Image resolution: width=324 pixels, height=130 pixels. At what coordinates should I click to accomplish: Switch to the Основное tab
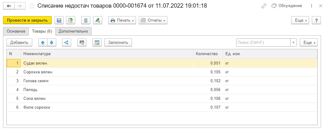click(16, 31)
